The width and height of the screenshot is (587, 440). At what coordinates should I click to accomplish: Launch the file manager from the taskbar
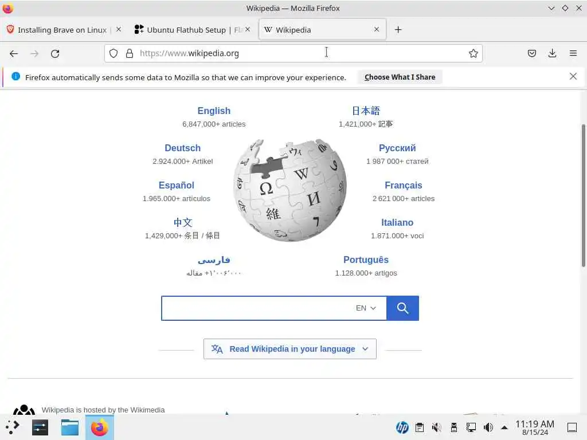pos(70,427)
